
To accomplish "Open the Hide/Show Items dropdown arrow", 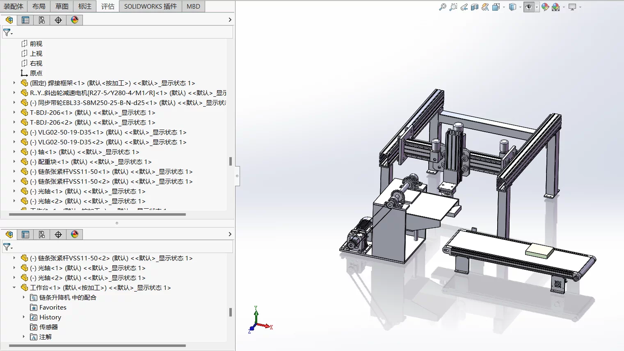I will pyautogui.click(x=537, y=7).
